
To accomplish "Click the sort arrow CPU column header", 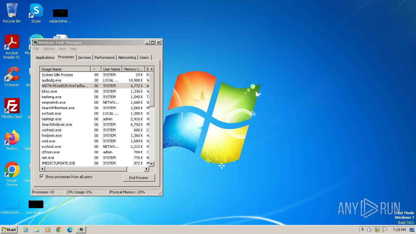I will (96, 69).
